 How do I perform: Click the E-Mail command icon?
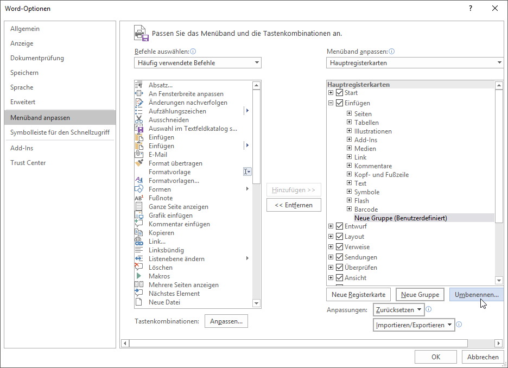[x=138, y=155]
